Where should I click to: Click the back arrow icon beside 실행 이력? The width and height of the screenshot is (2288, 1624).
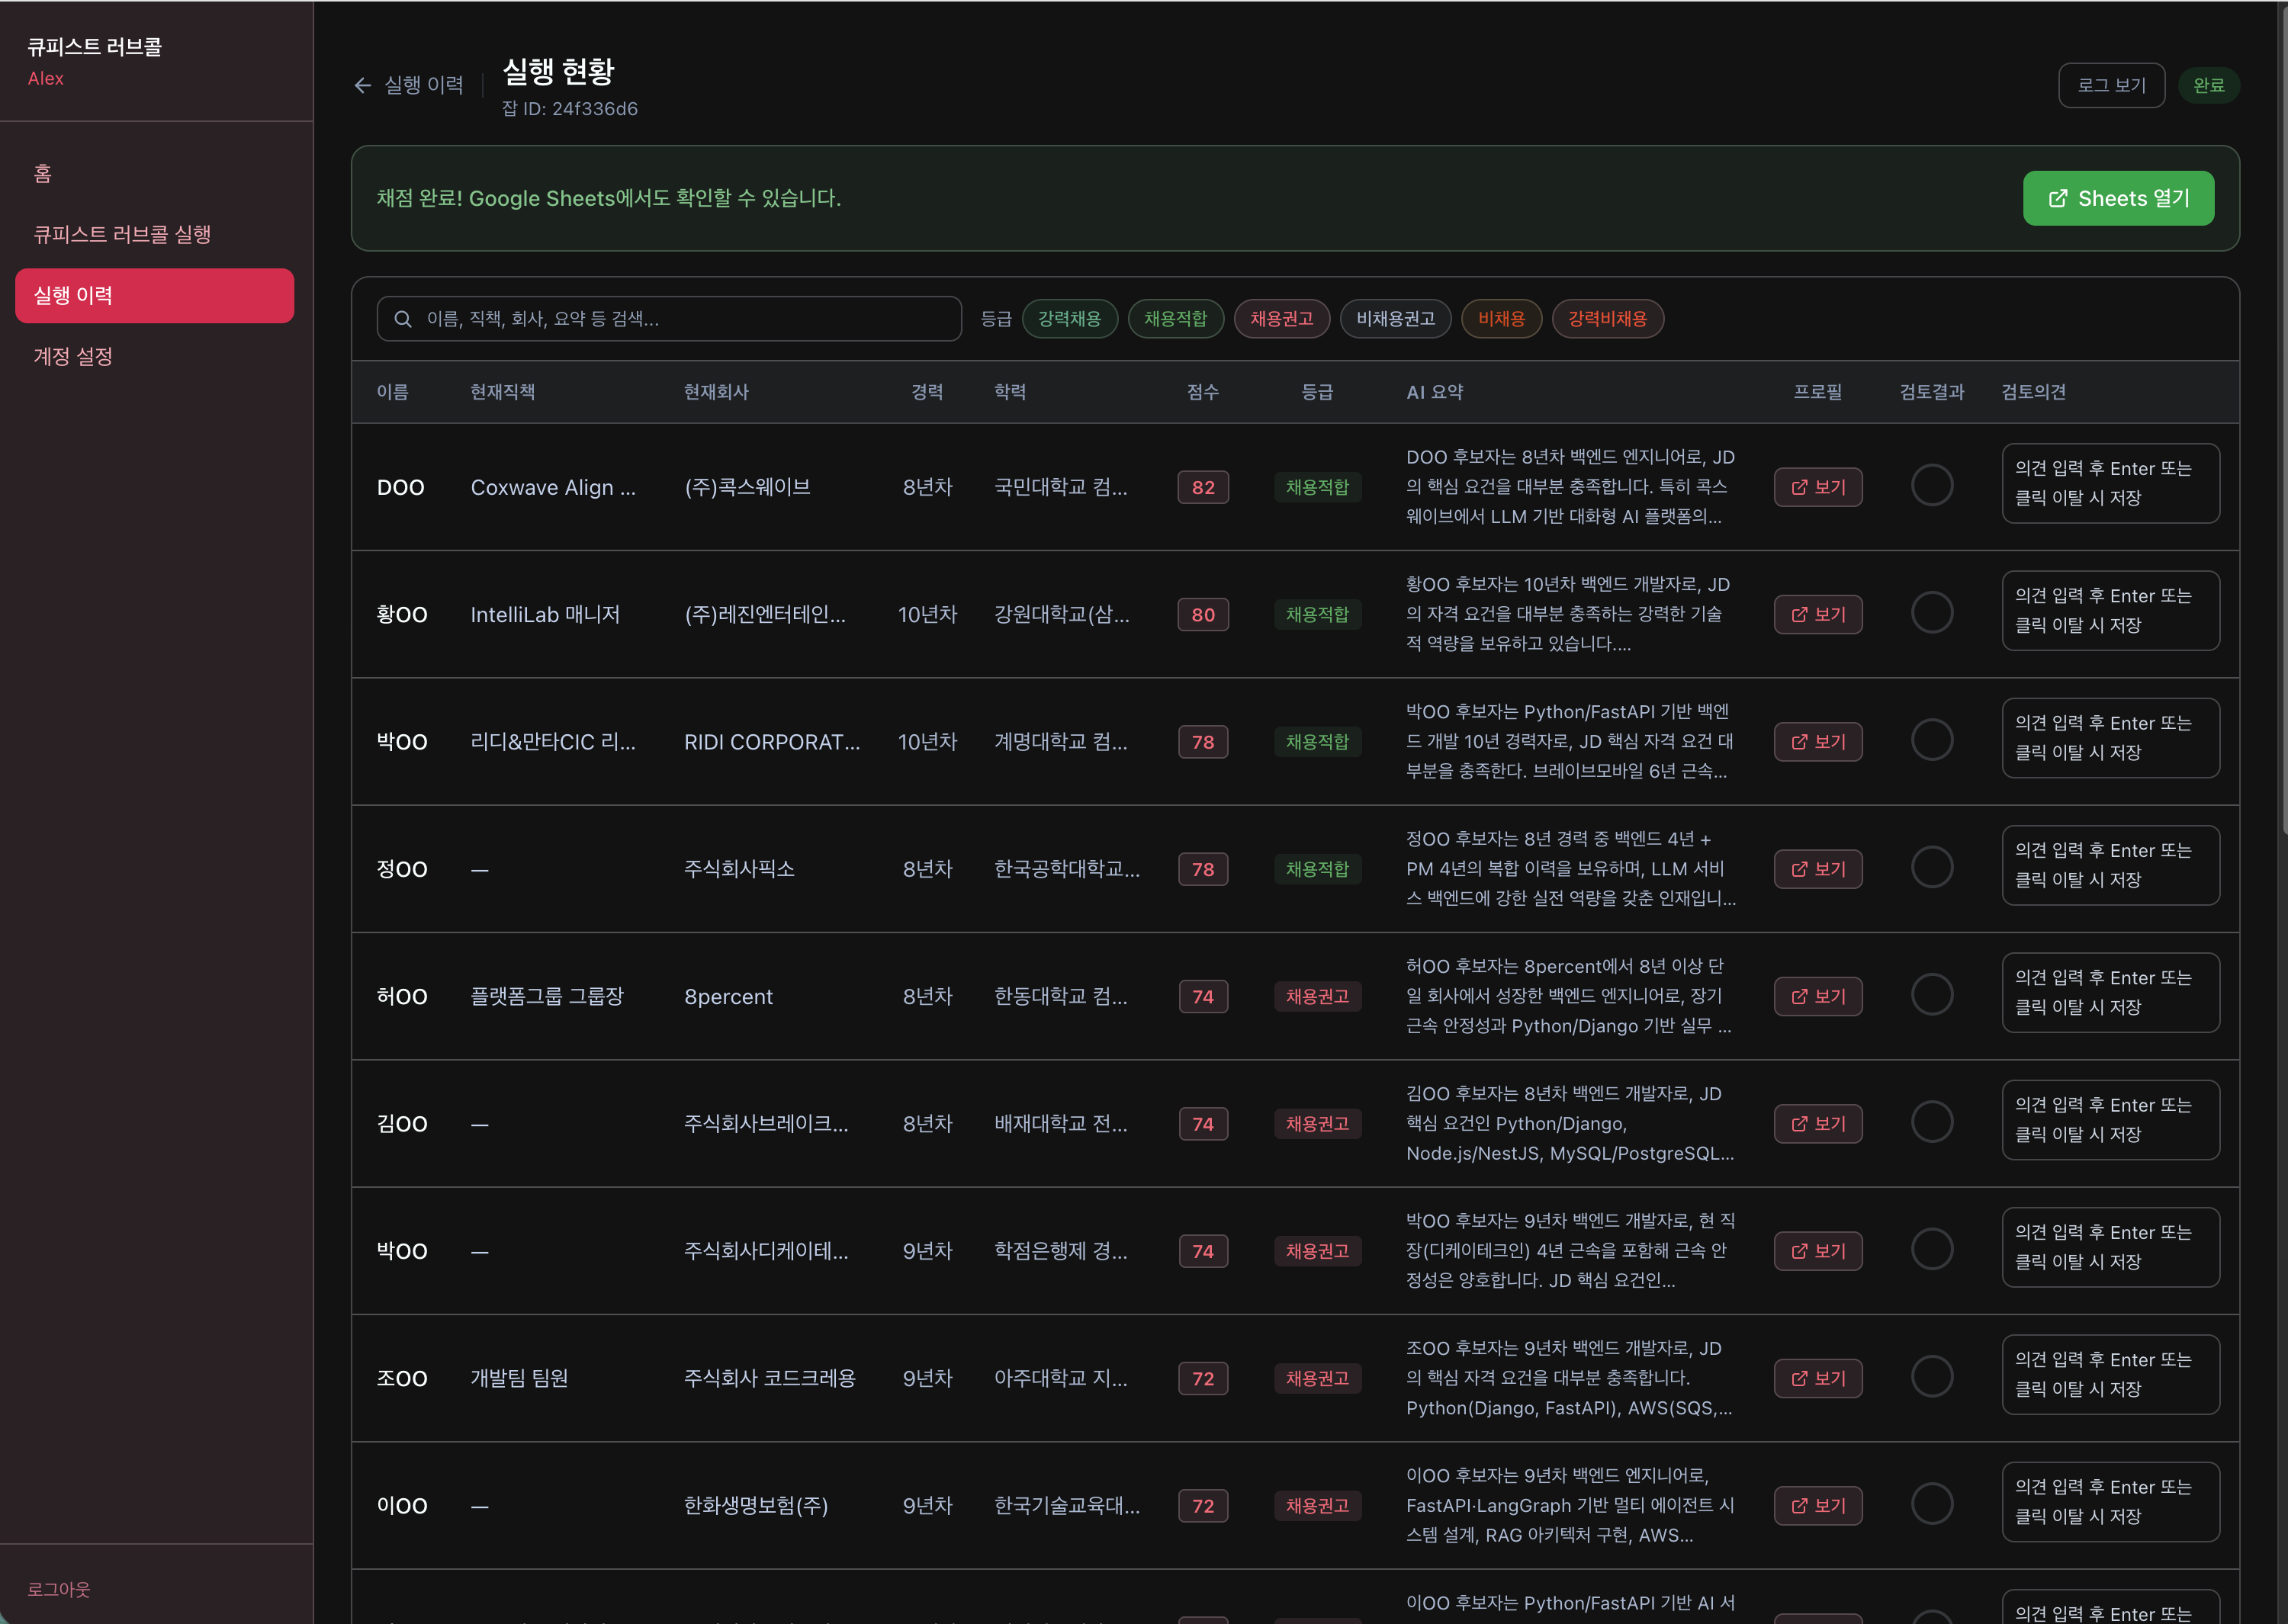[363, 86]
